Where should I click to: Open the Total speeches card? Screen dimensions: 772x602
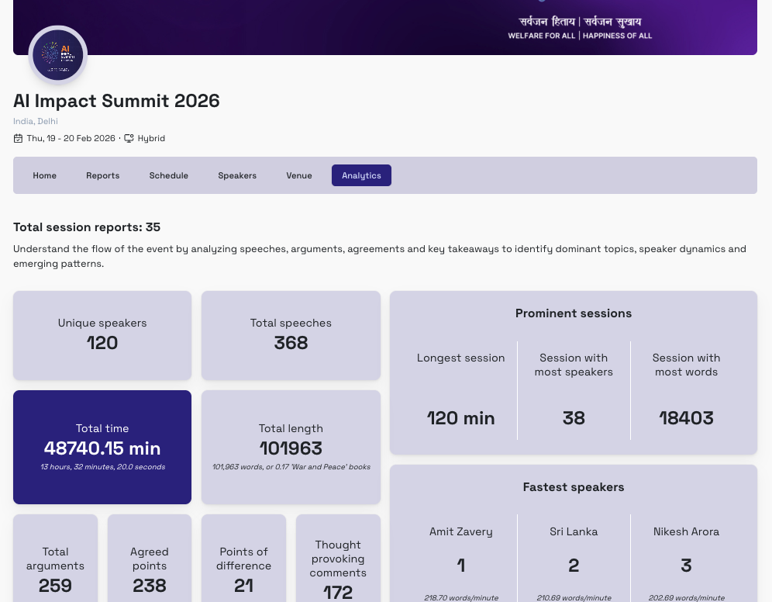pos(291,335)
